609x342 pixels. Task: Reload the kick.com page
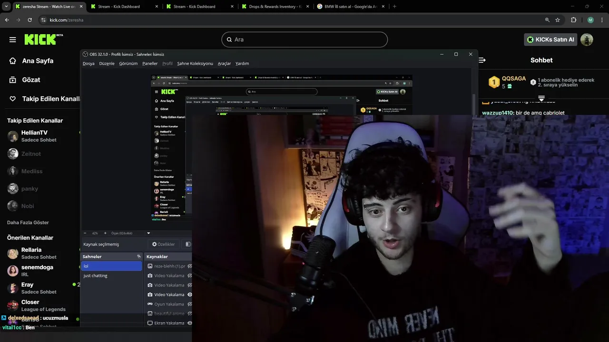29,20
